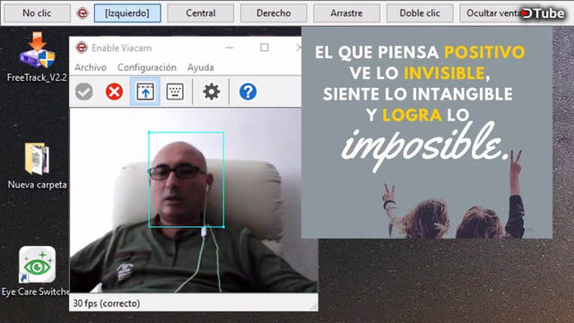Viewport: 574px width, 323px height.
Task: Activate Arrastre drag mode
Action: coord(346,13)
